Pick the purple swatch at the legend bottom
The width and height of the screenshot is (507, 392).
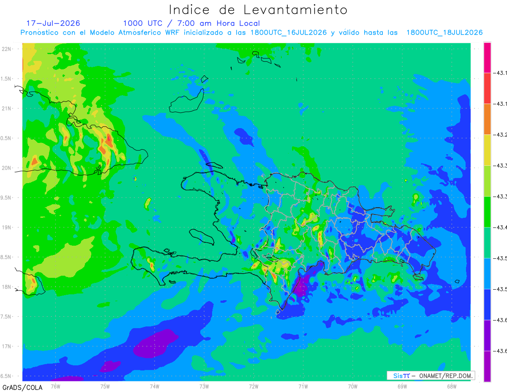(487, 366)
